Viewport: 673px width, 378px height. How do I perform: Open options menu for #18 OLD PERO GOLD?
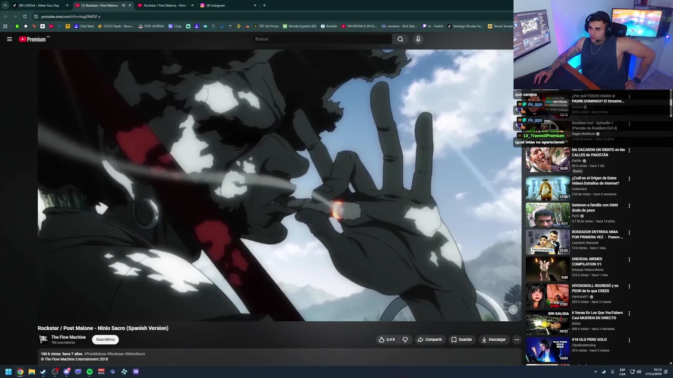629,340
